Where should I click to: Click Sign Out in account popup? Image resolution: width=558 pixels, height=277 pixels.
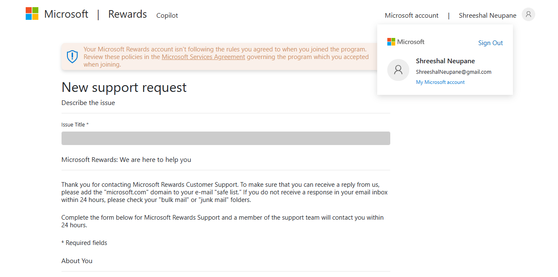pos(491,43)
